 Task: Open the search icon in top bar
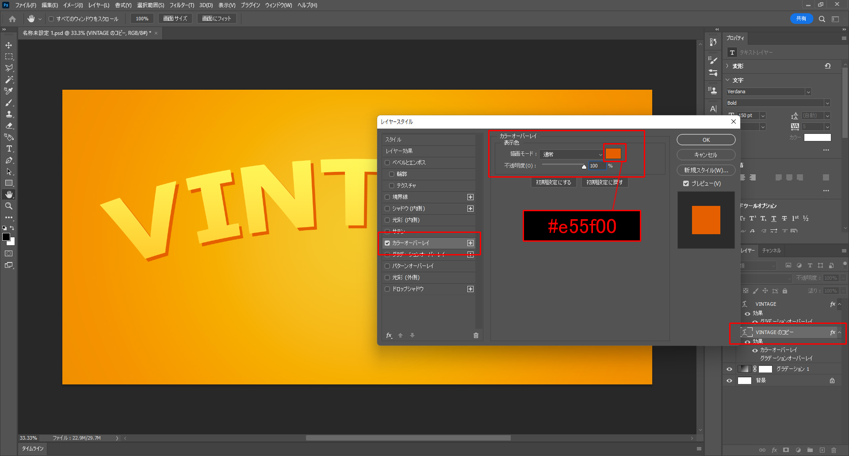tap(822, 19)
